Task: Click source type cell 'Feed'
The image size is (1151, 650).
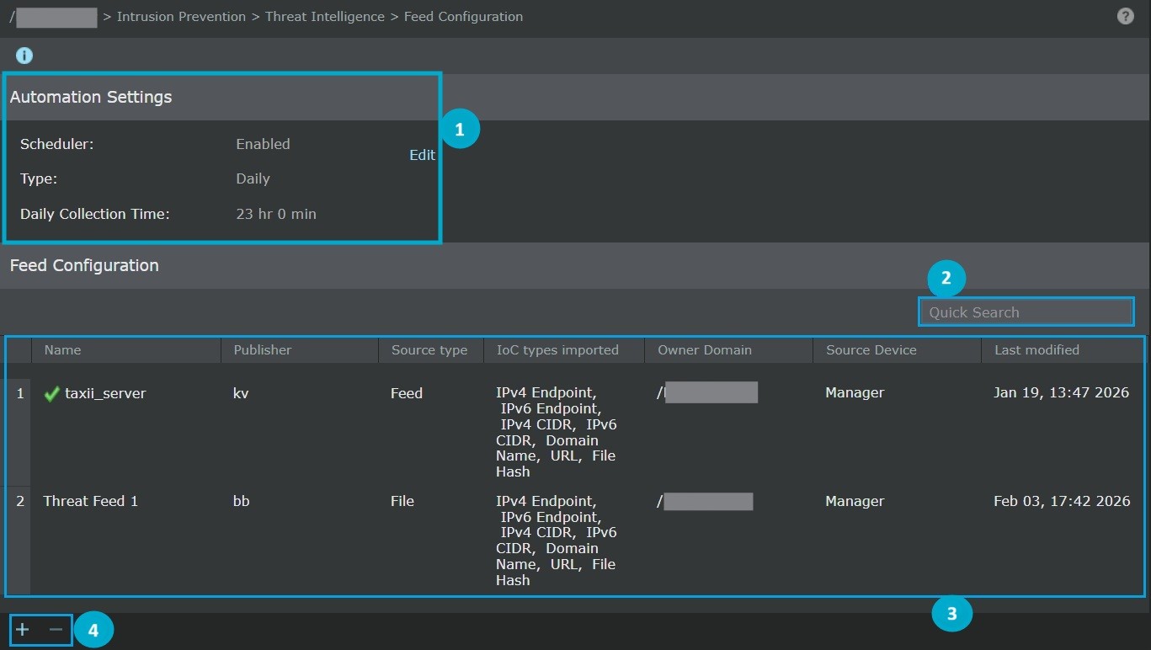Action: [407, 393]
